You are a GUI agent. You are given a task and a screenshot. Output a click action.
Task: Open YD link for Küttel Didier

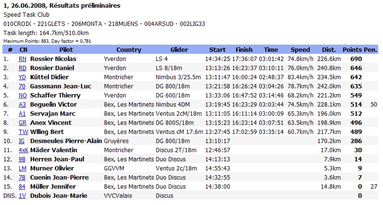(23, 77)
